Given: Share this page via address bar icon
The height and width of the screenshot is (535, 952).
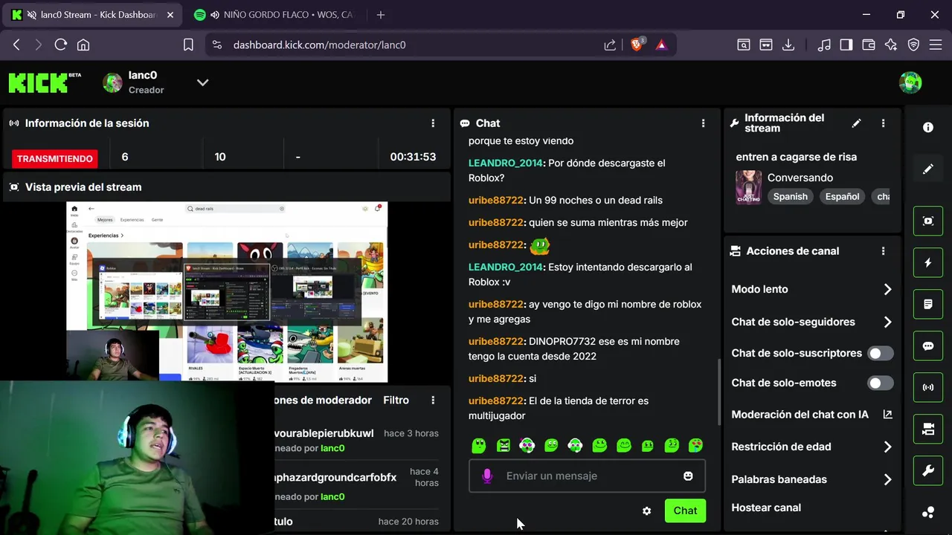Looking at the screenshot, I should click(x=610, y=45).
